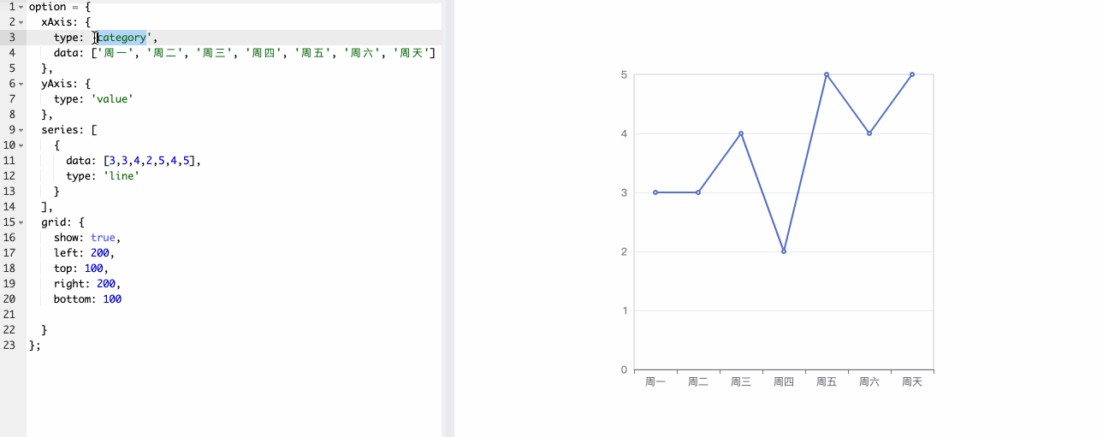Select the 周四 data point at value 2

784,251
